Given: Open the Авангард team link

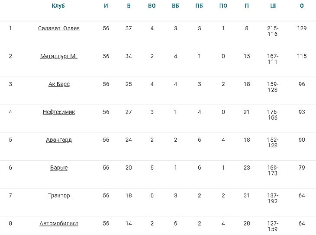Looking at the screenshot, I should coord(58,140).
